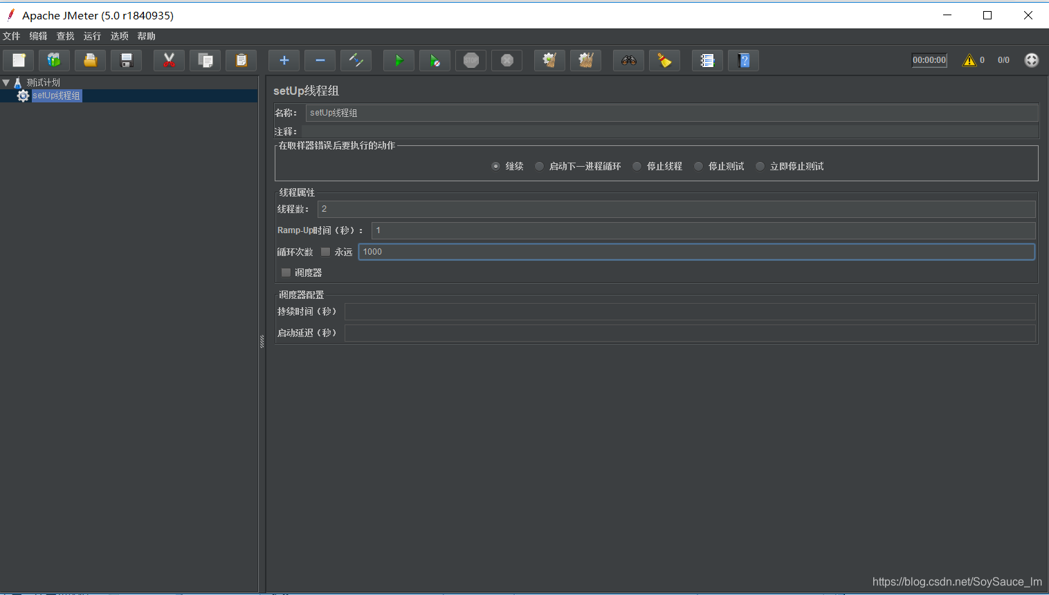Click the split pane divider handle
The width and height of the screenshot is (1049, 595).
pyautogui.click(x=262, y=341)
